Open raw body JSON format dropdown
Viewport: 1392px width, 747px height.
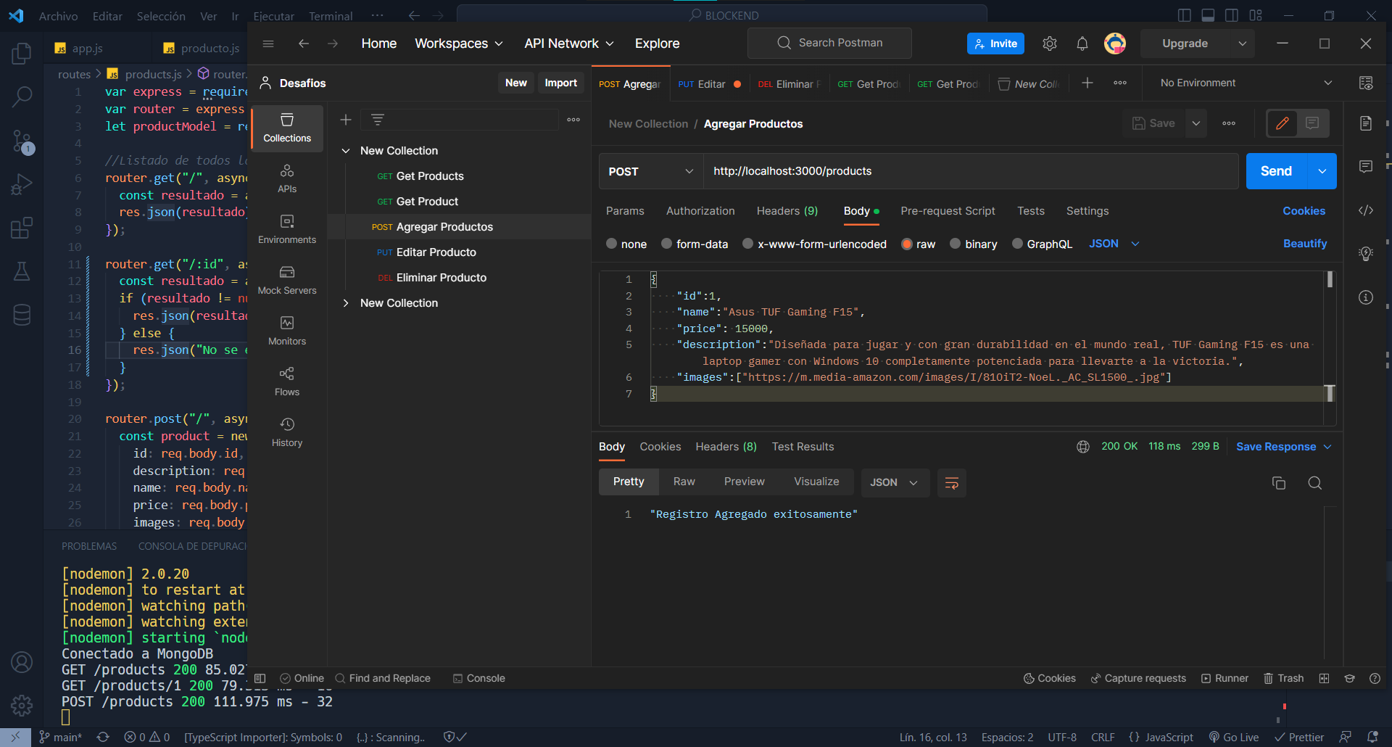tap(1114, 244)
